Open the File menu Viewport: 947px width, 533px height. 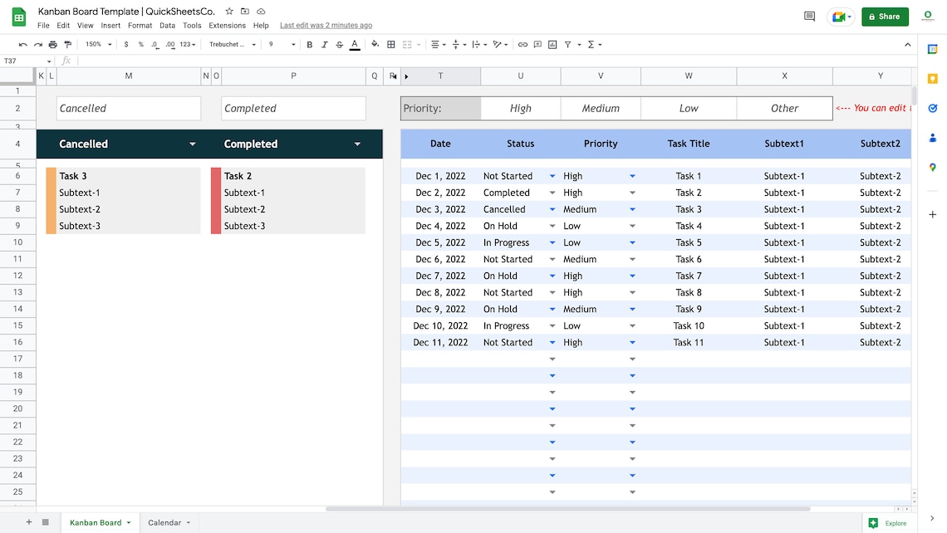(43, 26)
